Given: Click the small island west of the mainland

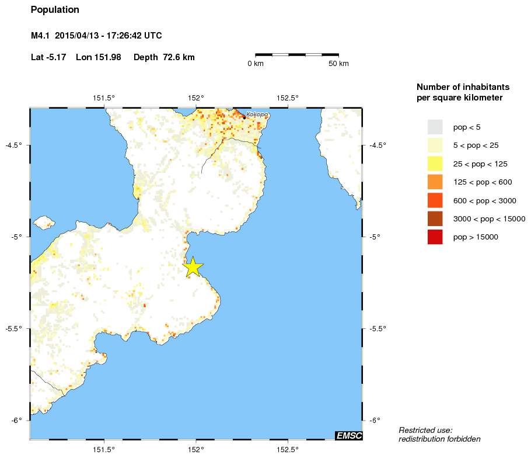Looking at the screenshot, I should pos(44,223).
